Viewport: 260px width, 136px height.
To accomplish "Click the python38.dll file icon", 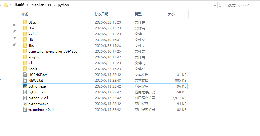I will (25, 98).
